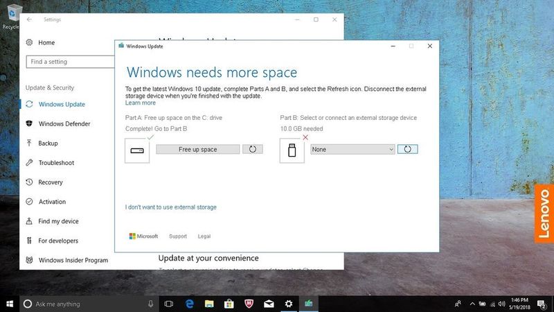Screen dimensions: 554x312
Task: Click the volume speaker tray icon
Action: pos(501,304)
